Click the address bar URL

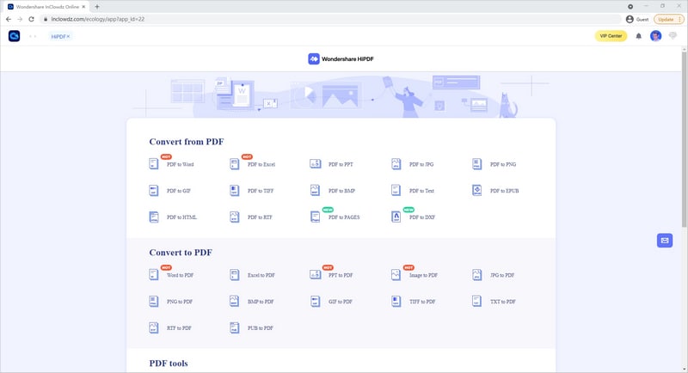click(97, 19)
